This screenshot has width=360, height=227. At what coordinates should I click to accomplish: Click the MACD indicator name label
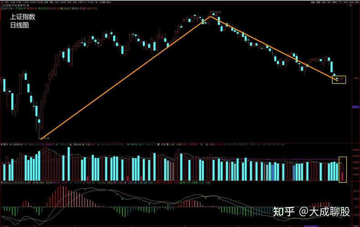point(5,182)
